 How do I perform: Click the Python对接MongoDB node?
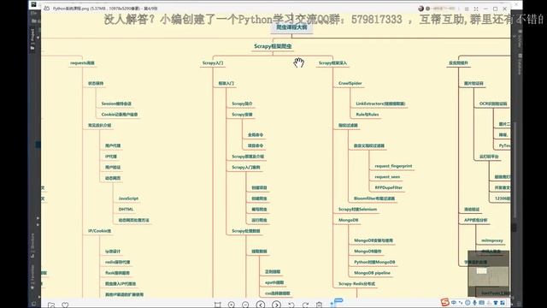point(374,263)
